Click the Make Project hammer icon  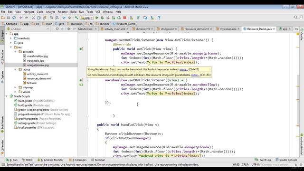tap(76, 18)
